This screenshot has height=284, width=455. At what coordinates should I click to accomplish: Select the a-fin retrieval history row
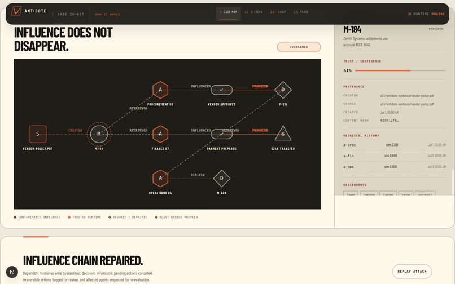pyautogui.click(x=395, y=156)
